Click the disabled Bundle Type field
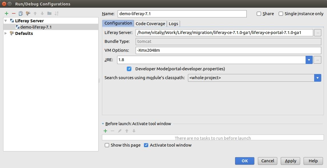 228,41
